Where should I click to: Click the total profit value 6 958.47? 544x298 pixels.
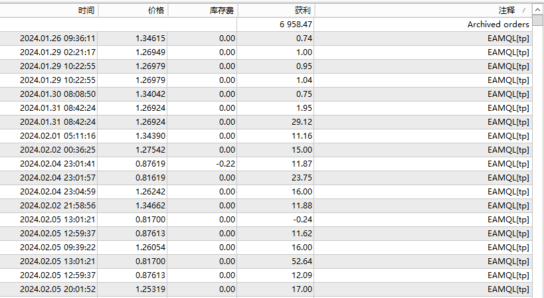tap(296, 25)
